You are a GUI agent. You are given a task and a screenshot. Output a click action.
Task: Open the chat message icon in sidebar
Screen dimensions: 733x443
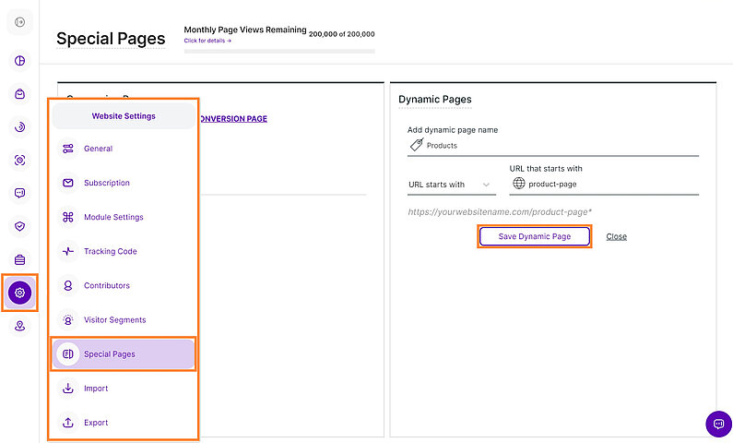click(x=19, y=193)
